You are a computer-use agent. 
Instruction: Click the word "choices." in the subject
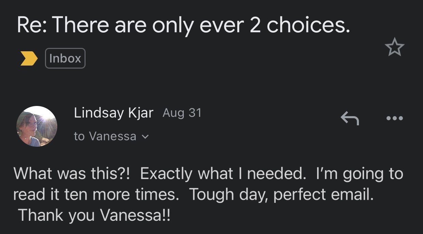tap(308, 25)
